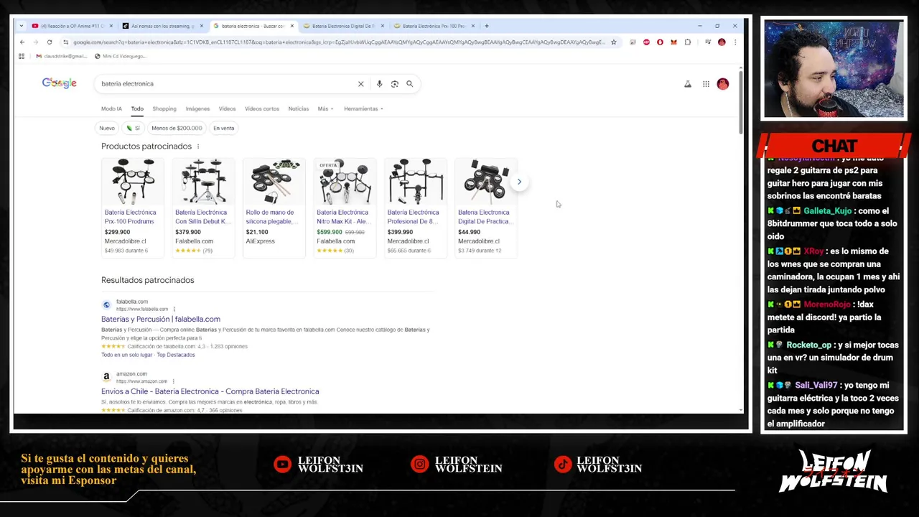Open 'Batería Electronica Digital De Practica' thumbnail
Screen dimensions: 919x517
click(486, 182)
